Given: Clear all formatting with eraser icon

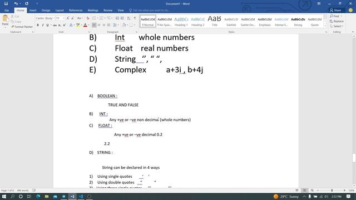Looking at the screenshot, I should click(x=88, y=18).
